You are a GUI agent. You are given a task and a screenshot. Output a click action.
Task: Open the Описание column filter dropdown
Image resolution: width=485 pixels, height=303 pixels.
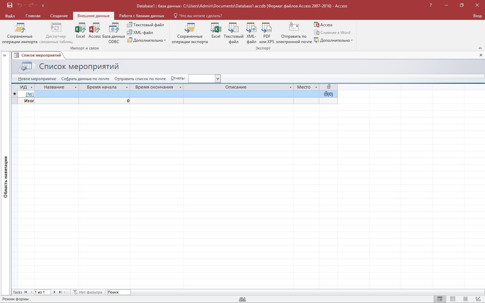(x=290, y=87)
